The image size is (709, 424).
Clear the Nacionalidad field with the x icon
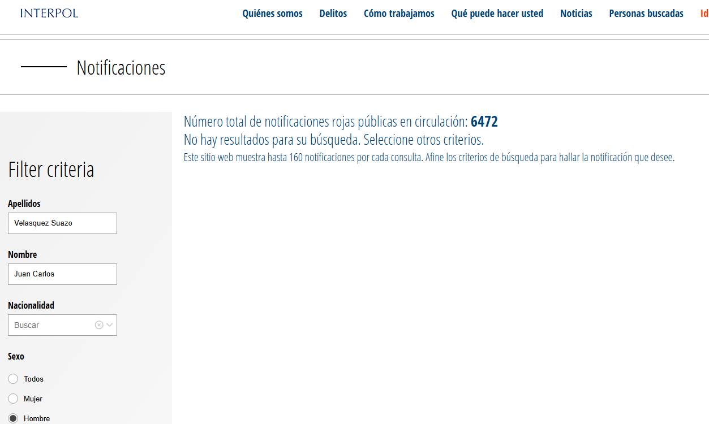coord(99,325)
